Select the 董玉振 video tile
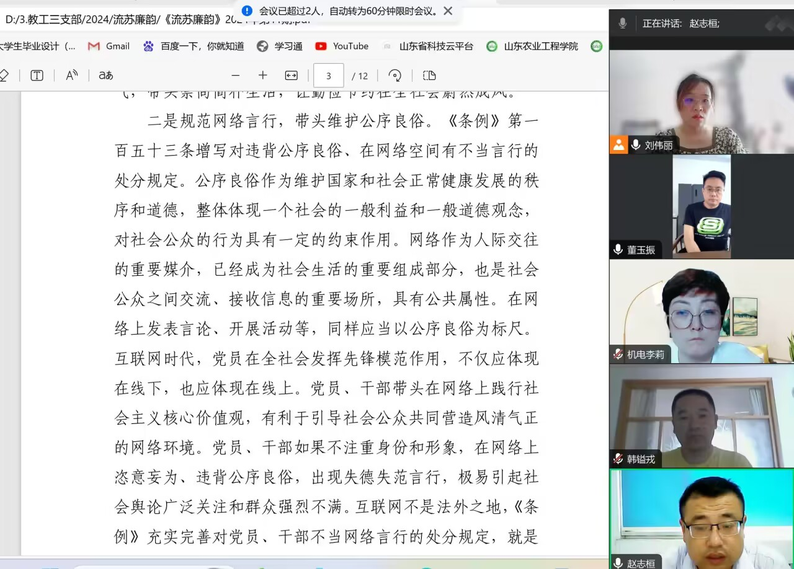This screenshot has height=569, width=794. pyautogui.click(x=702, y=206)
